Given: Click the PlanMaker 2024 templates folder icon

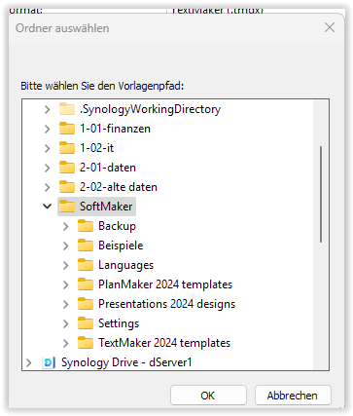Looking at the screenshot, I should 86,284.
